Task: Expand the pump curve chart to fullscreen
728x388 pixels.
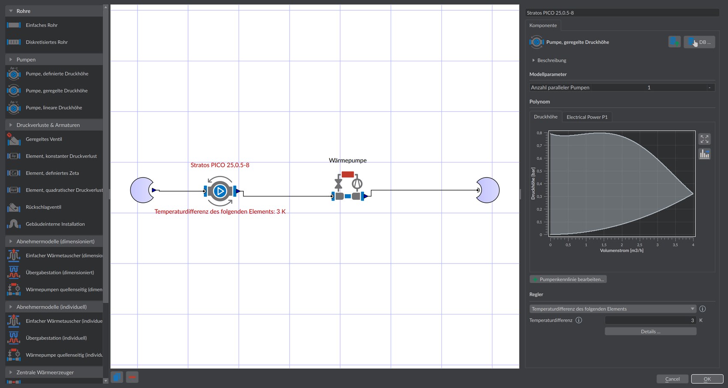Action: point(704,139)
